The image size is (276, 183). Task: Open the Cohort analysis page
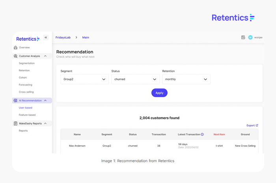(x=23, y=78)
